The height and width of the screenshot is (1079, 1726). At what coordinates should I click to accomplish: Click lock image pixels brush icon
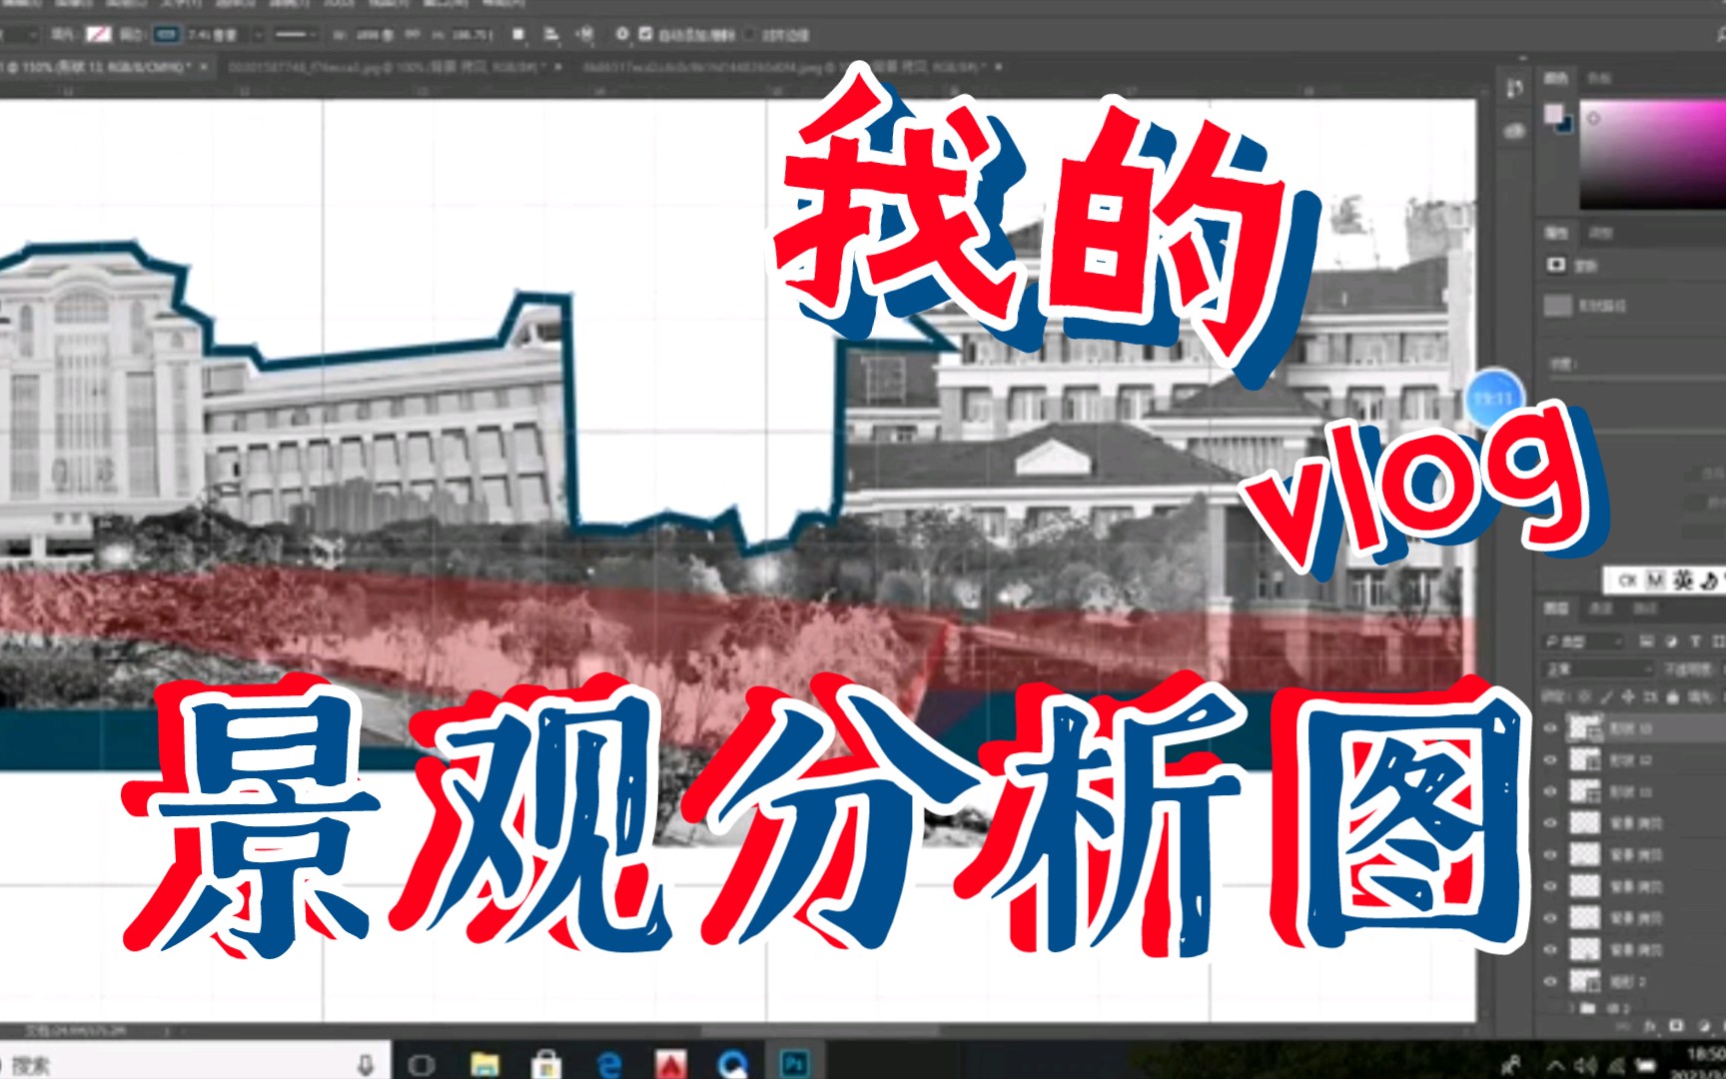pos(1606,696)
